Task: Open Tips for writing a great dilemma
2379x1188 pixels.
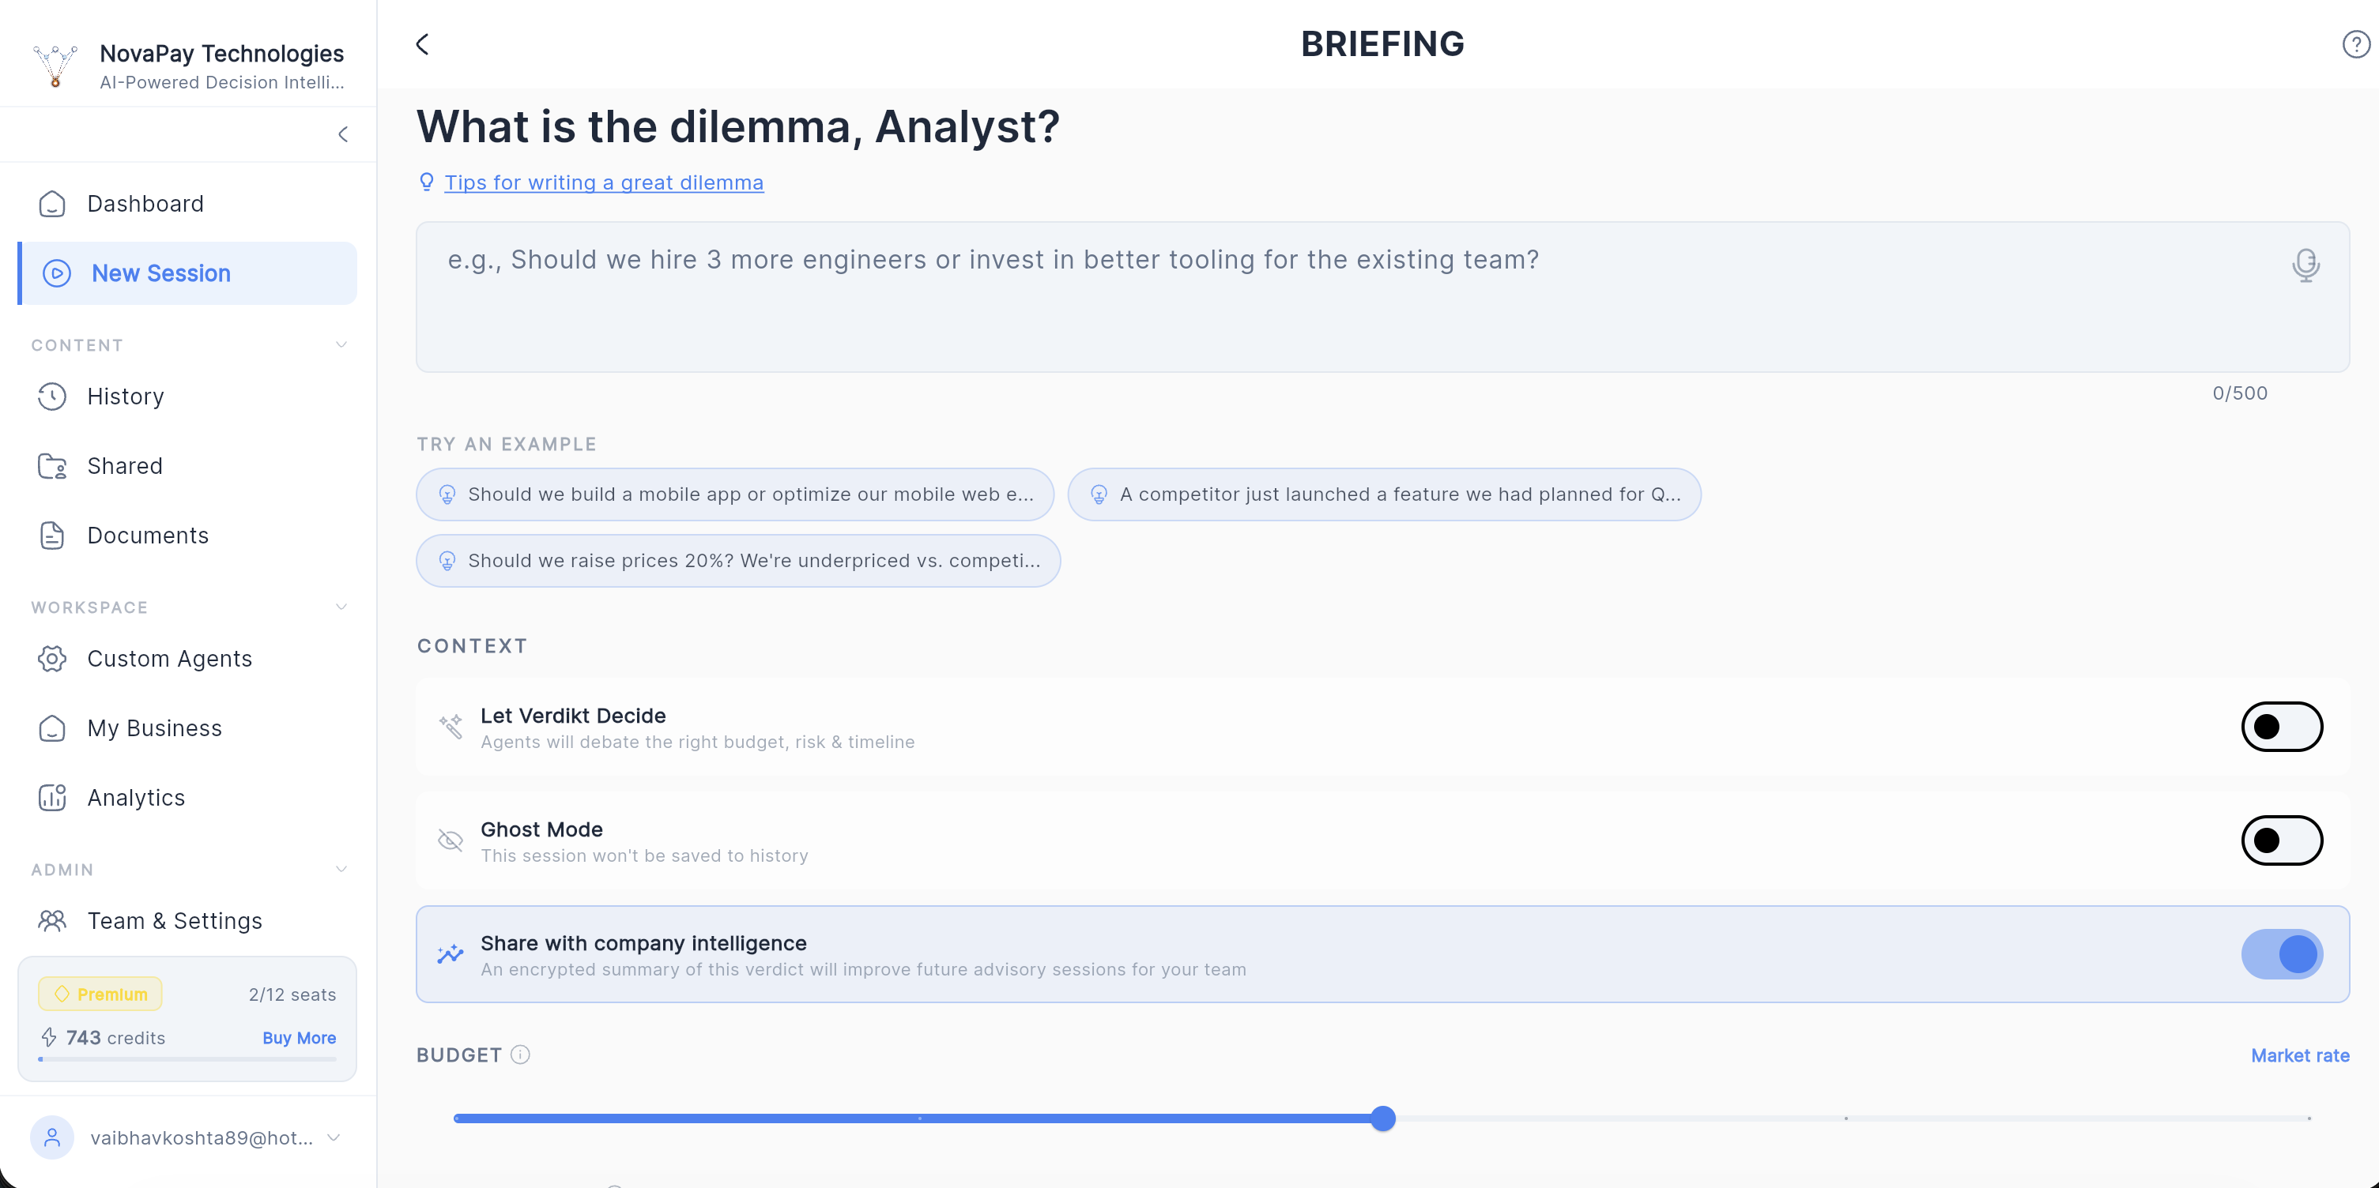Action: pyautogui.click(x=603, y=182)
